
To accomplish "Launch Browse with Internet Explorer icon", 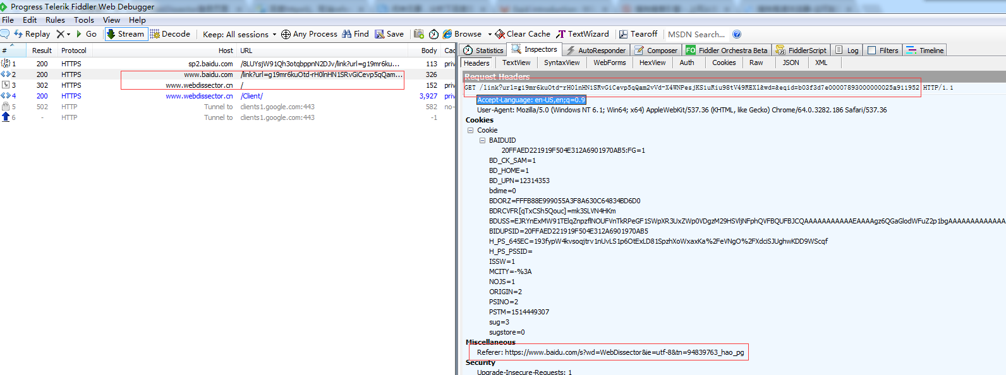I will point(447,34).
